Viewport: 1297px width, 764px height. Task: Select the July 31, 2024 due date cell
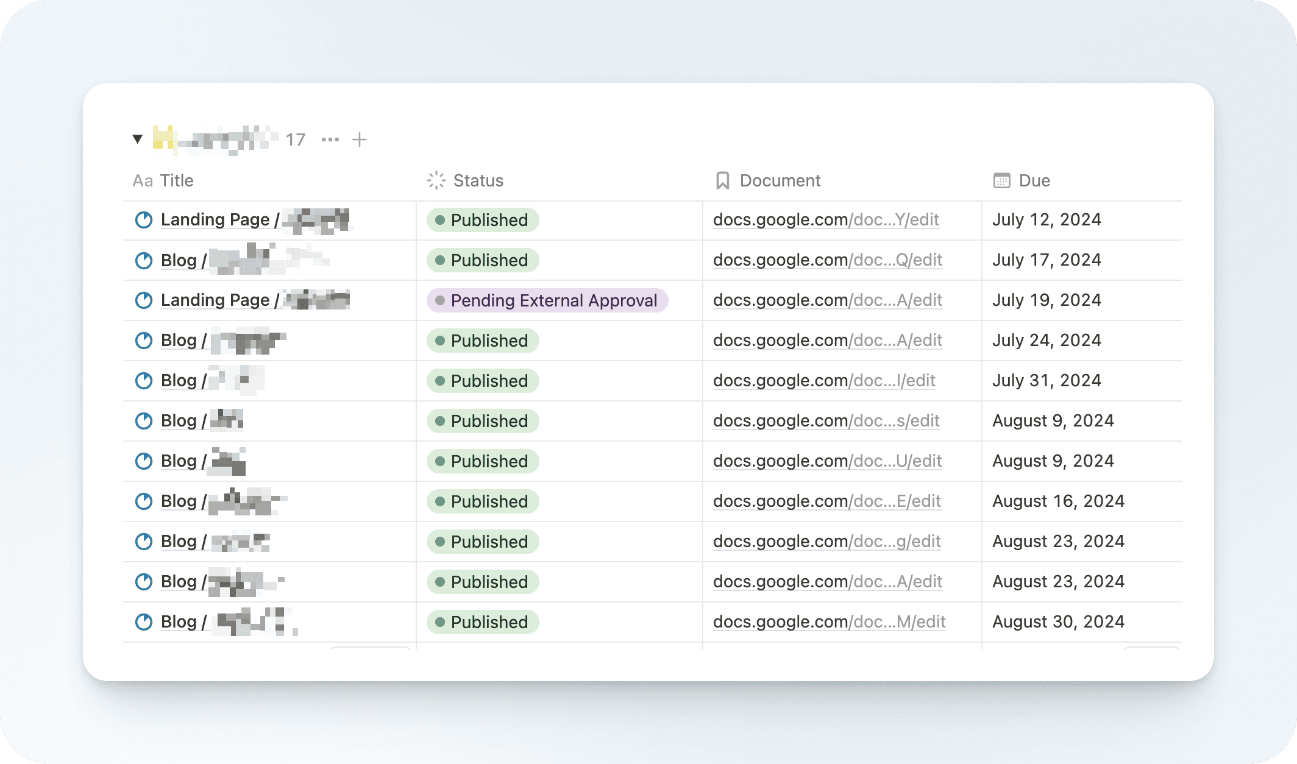1046,381
